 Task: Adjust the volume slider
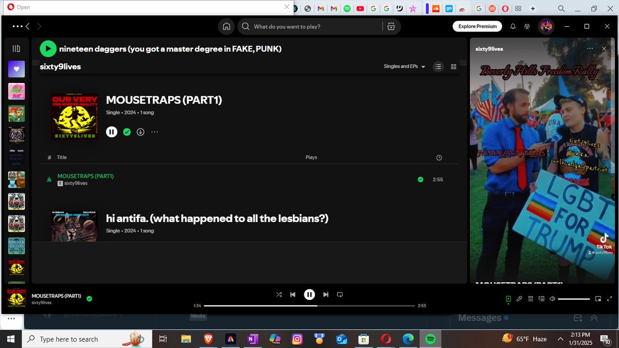pyautogui.click(x=574, y=299)
